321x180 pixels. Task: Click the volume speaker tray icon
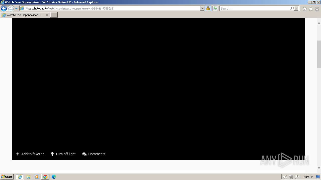click(285, 177)
